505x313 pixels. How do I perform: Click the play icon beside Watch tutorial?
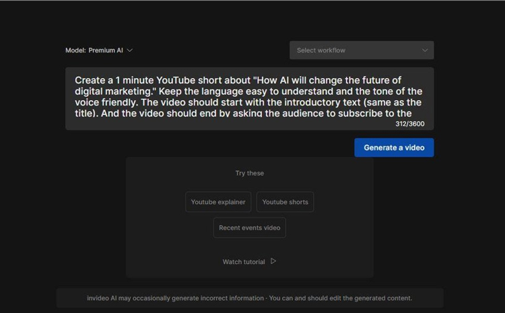273,261
